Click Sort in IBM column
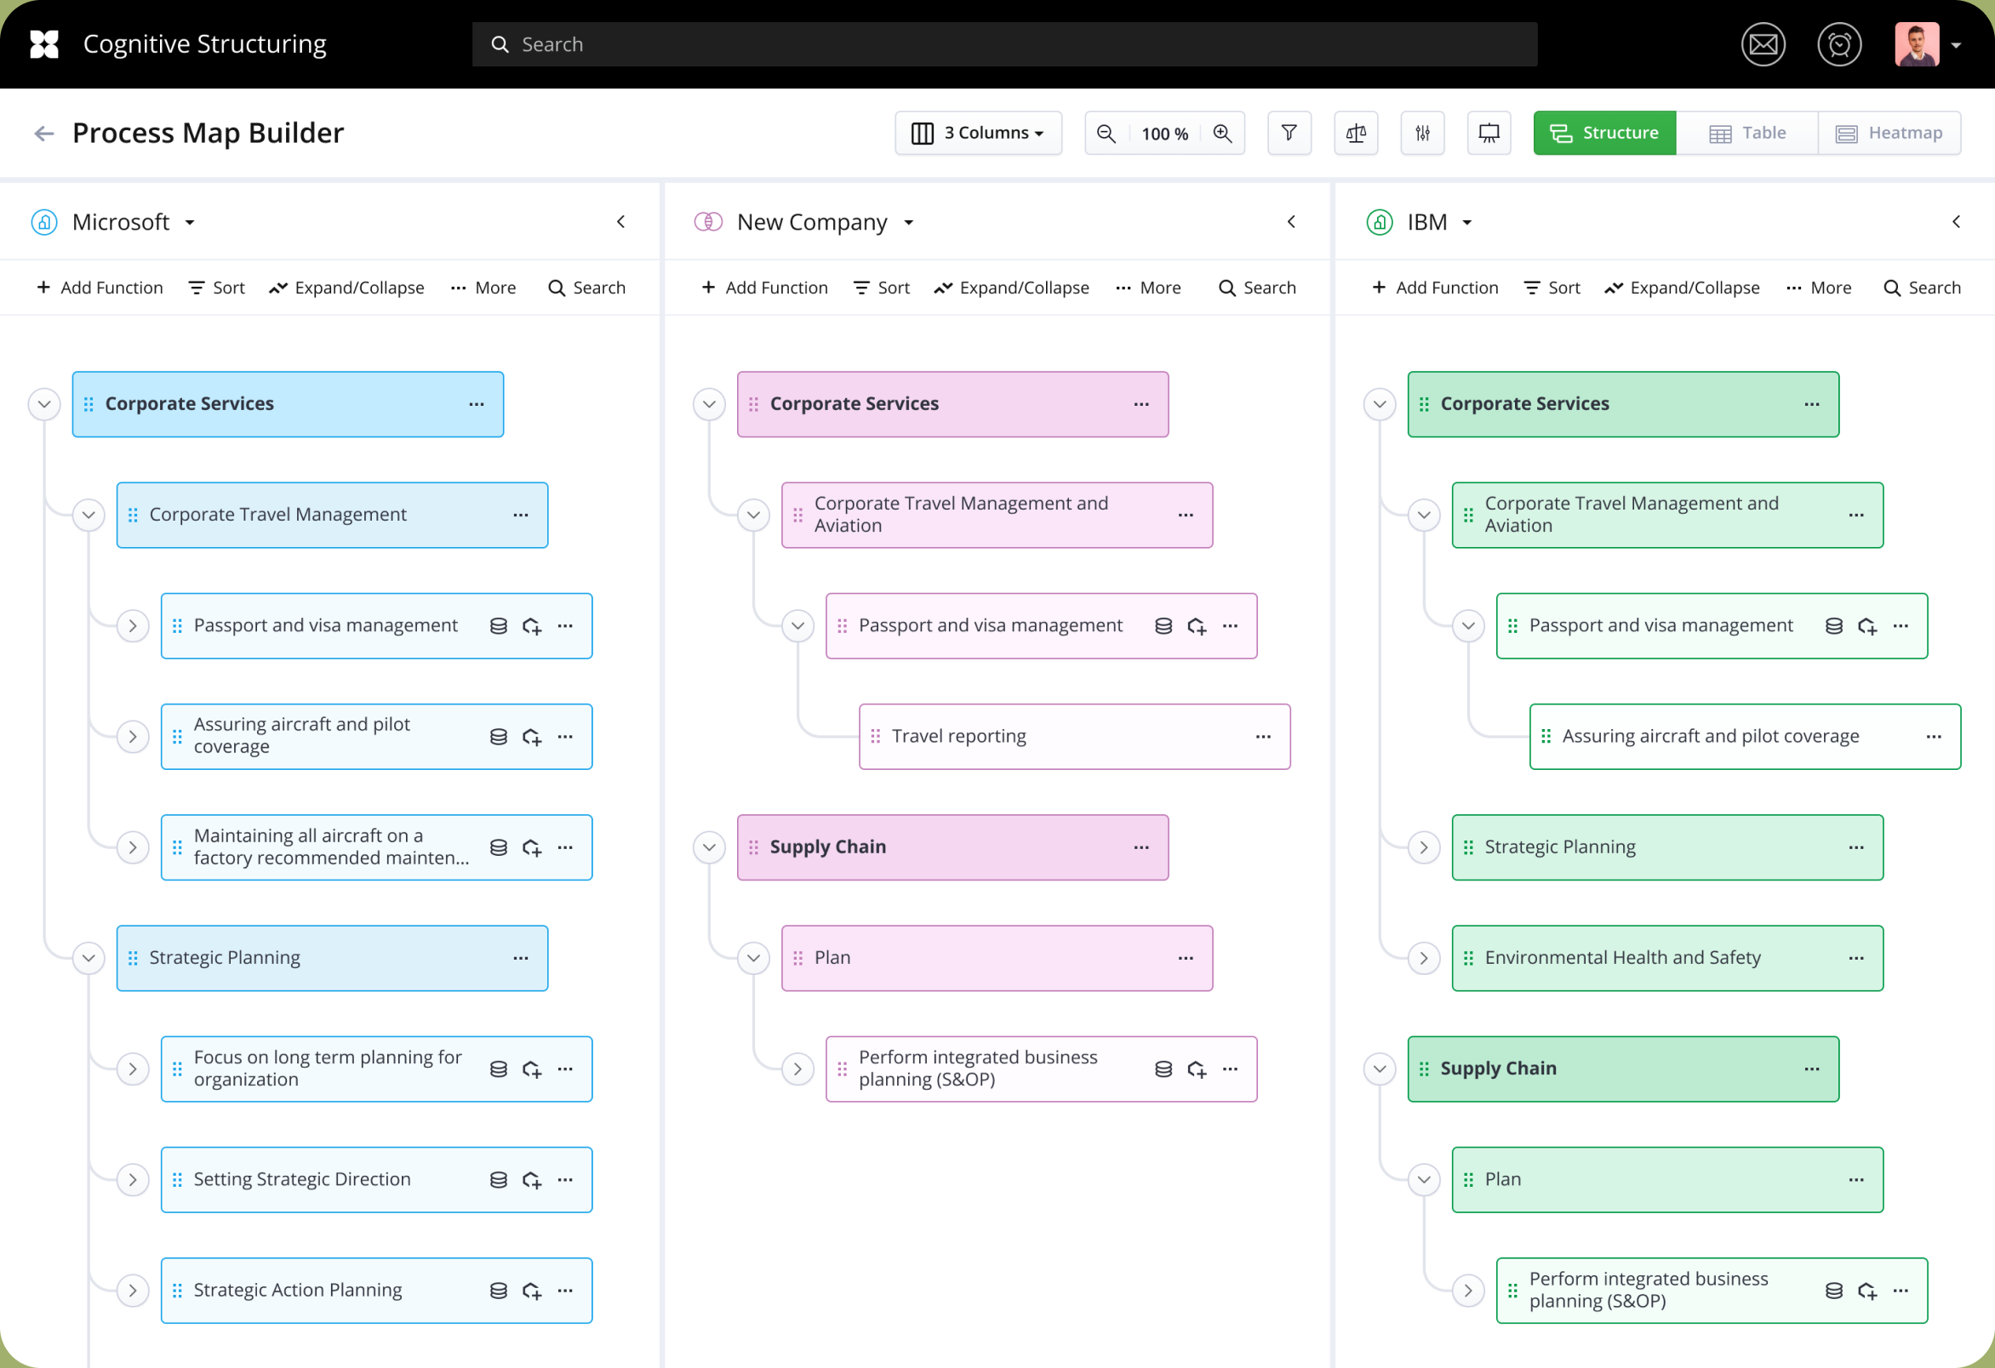 1552,288
